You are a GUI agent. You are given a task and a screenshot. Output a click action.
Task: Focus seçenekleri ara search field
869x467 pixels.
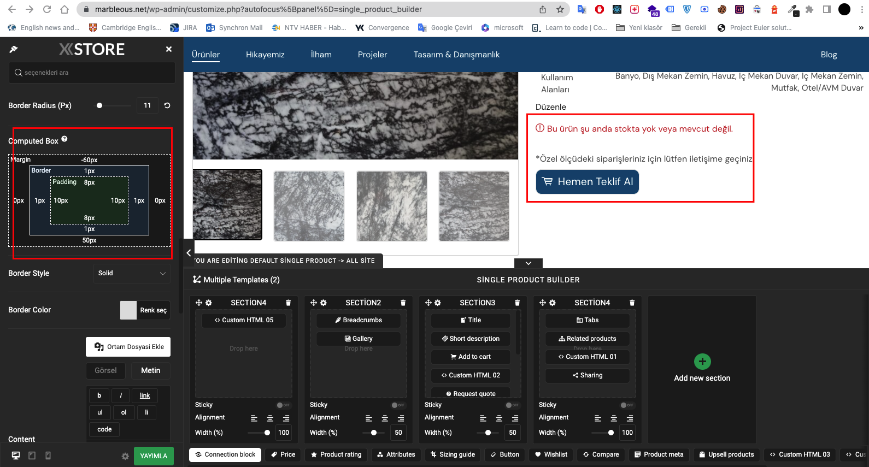[x=92, y=73]
